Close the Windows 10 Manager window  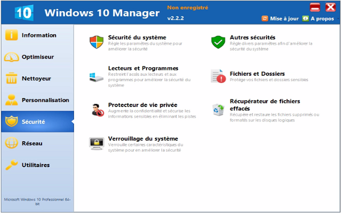330,7
